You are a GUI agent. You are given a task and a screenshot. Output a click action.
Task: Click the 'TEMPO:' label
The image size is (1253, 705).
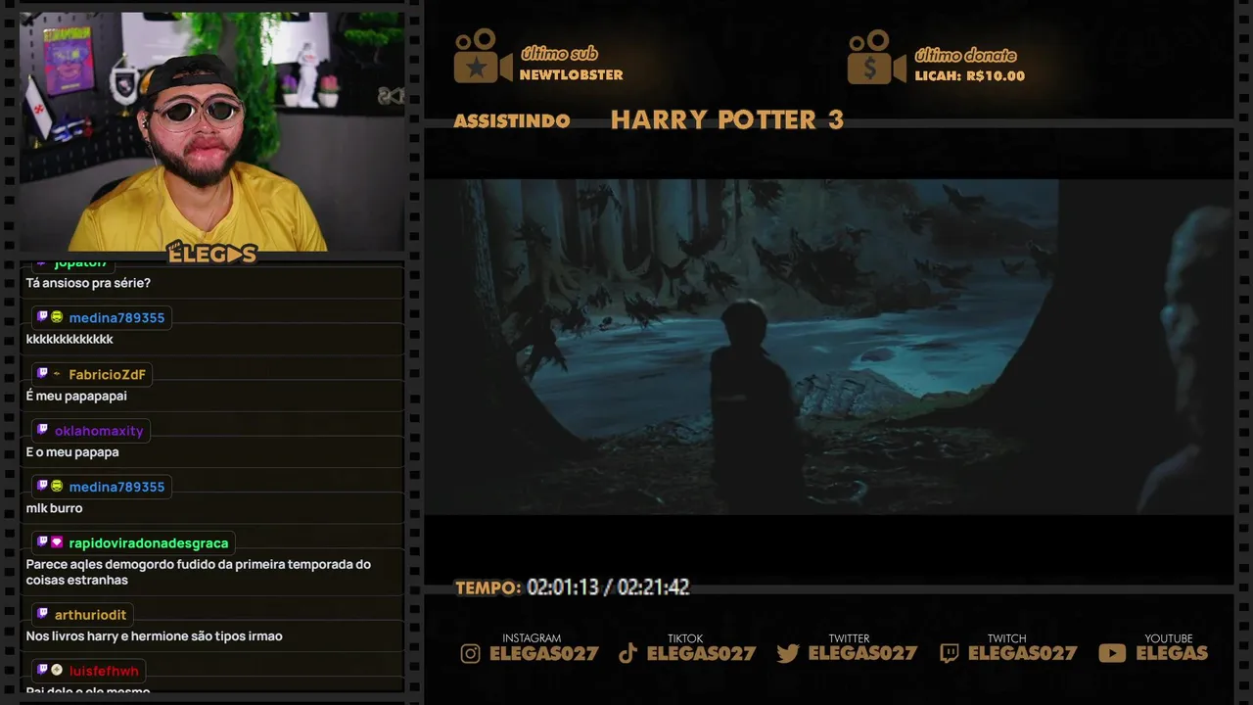(x=488, y=587)
